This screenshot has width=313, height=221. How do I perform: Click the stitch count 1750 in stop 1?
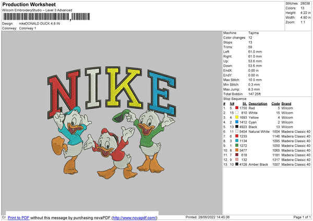click(243, 108)
